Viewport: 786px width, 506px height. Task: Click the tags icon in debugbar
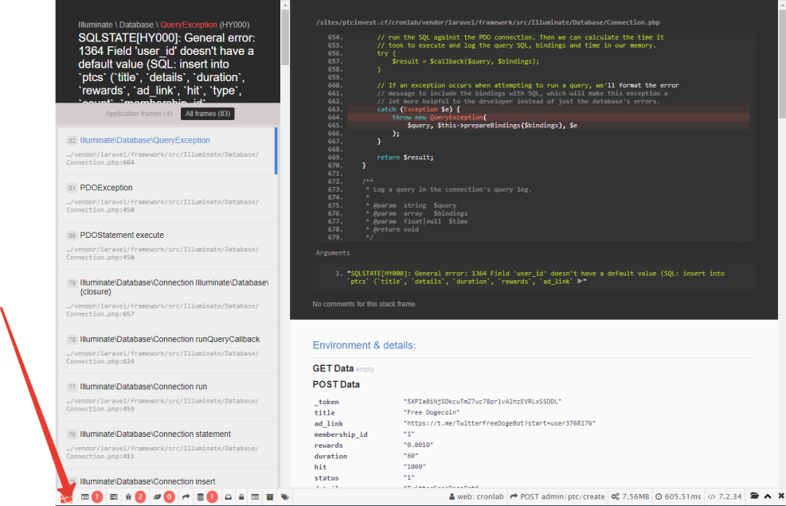tap(284, 496)
